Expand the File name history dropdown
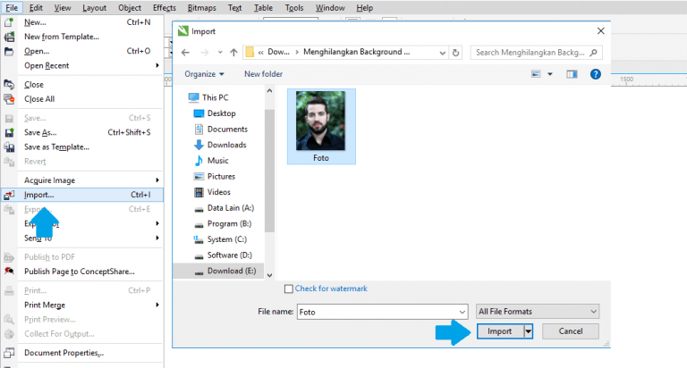687x368 pixels. [462, 312]
